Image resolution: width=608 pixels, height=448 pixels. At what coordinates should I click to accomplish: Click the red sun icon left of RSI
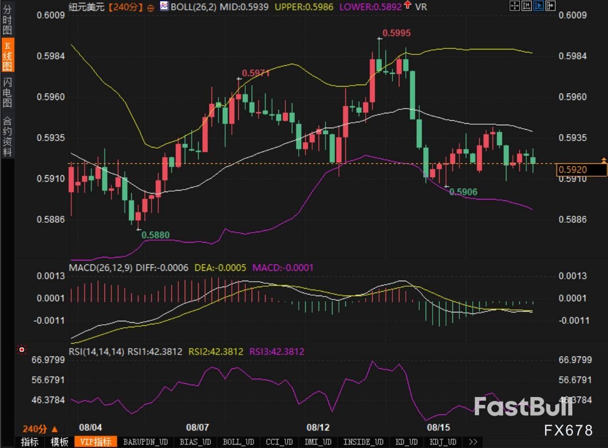click(x=21, y=350)
